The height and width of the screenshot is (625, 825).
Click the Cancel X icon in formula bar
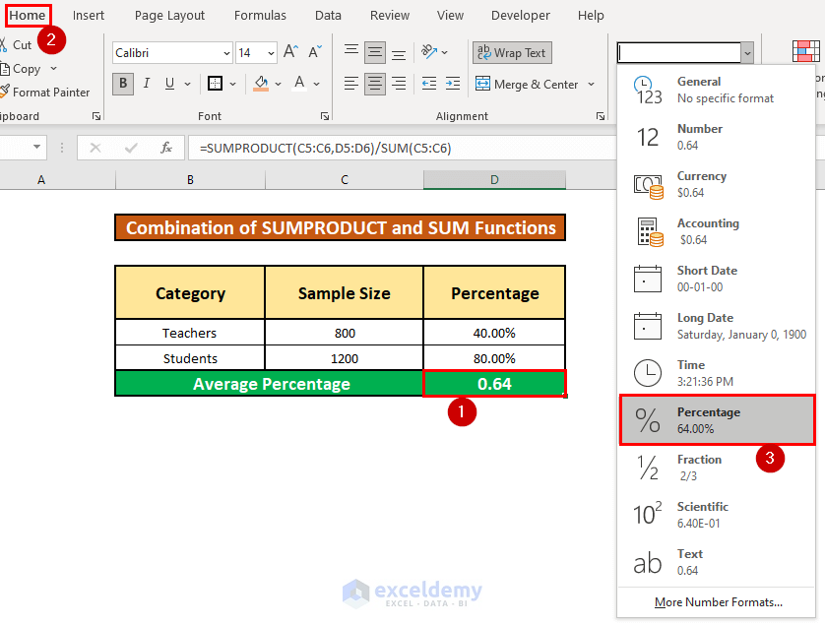pos(95,148)
